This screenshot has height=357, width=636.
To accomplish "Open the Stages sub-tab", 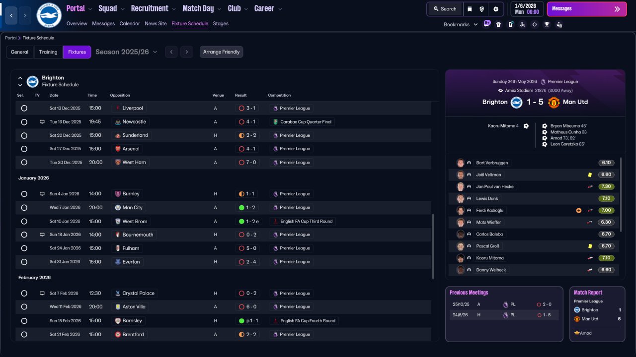I will (x=221, y=23).
